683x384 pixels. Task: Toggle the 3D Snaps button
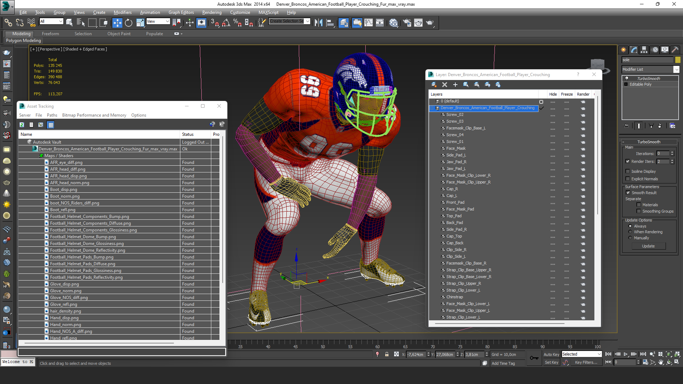[x=215, y=23]
